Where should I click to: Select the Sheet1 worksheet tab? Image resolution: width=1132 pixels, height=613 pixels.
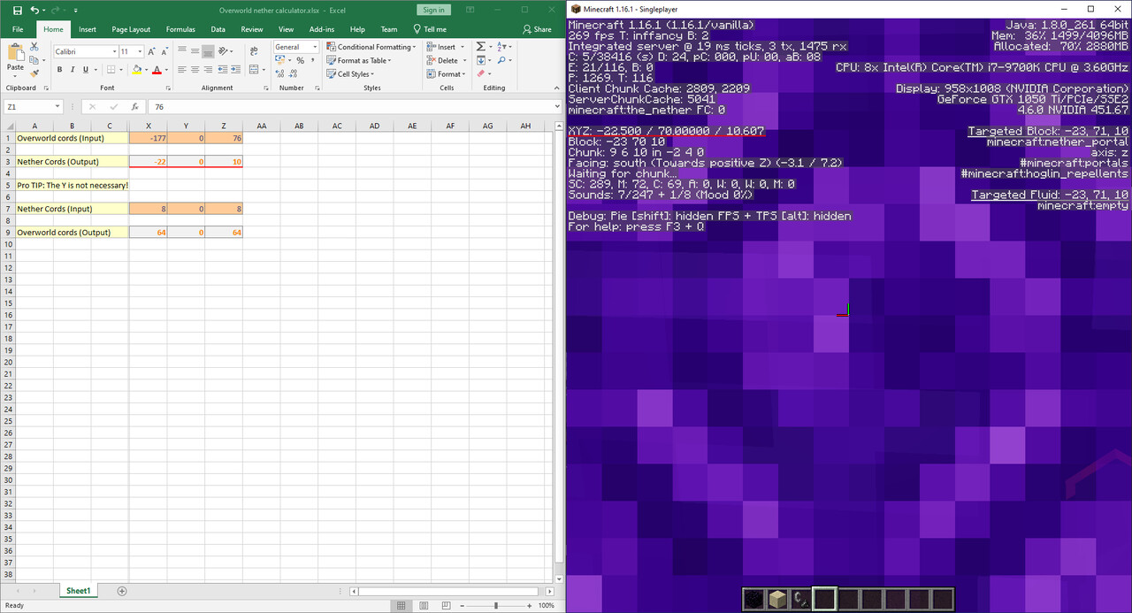[78, 591]
